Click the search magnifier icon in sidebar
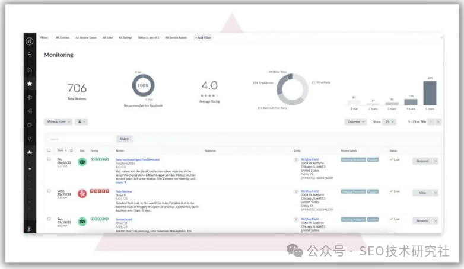The image size is (464, 269). [29, 54]
